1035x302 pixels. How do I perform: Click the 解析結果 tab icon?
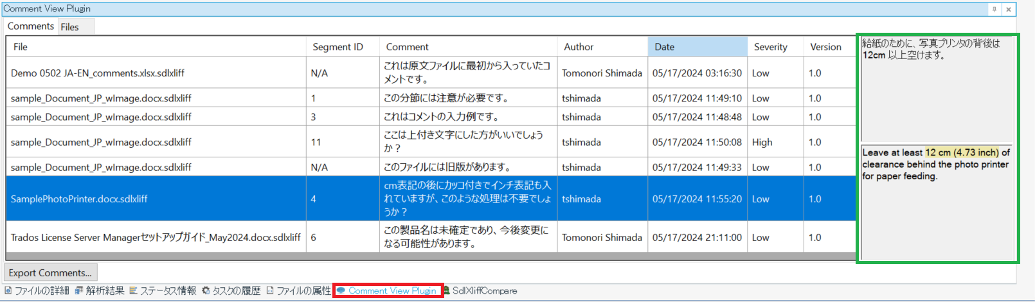tap(78, 291)
